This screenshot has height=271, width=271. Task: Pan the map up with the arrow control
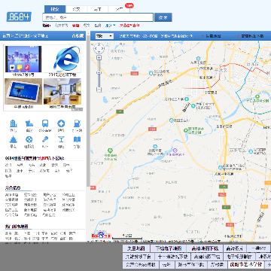(99, 44)
